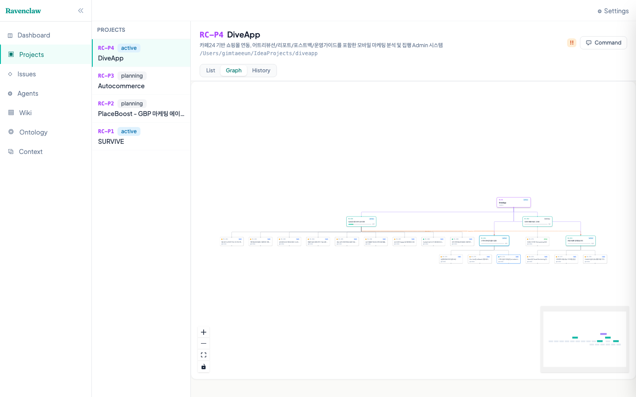Select Dashboard in the sidebar
This screenshot has height=397, width=636.
(x=34, y=35)
